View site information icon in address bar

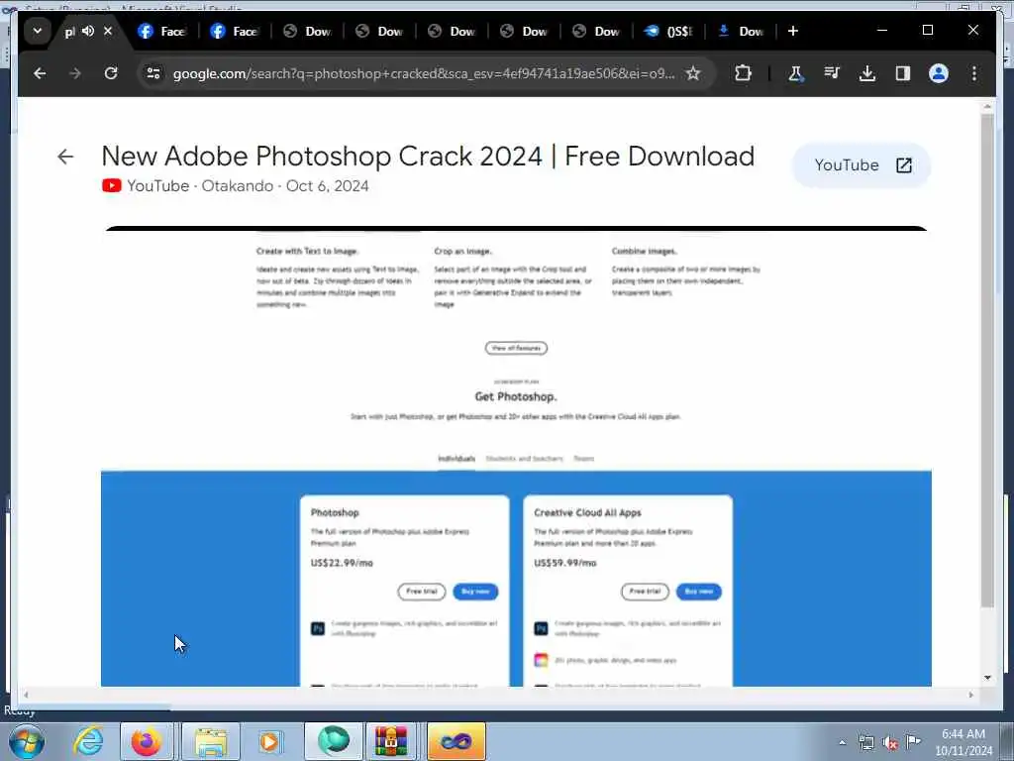[x=153, y=73]
